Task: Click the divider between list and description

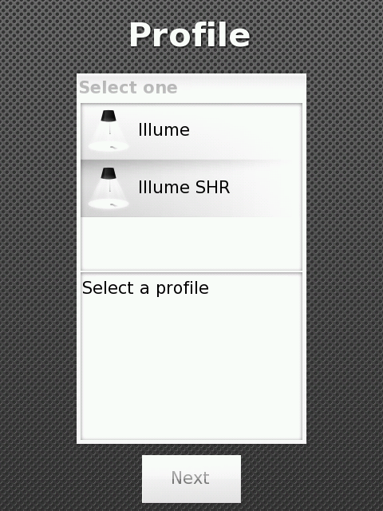Action: pyautogui.click(x=191, y=271)
